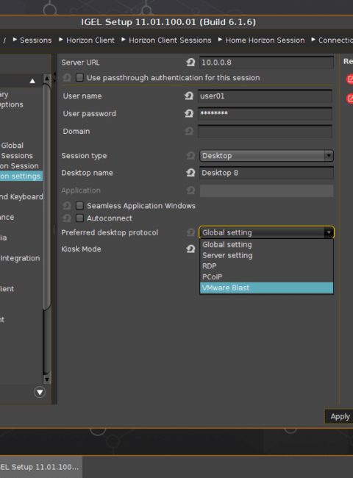
Task: Click the revert icon beside User name
Action: pyautogui.click(x=189, y=96)
